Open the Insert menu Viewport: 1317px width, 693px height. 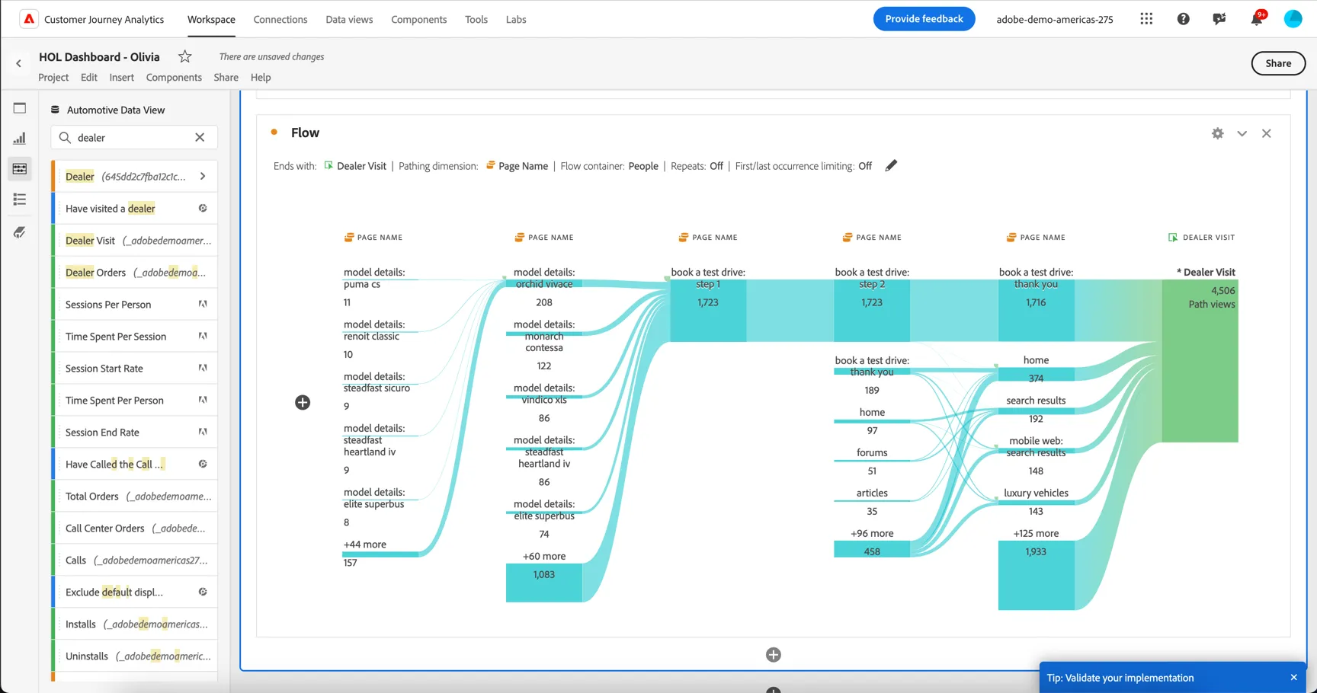(x=121, y=78)
